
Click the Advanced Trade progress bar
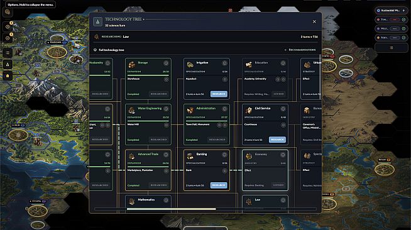pyautogui.click(x=148, y=167)
